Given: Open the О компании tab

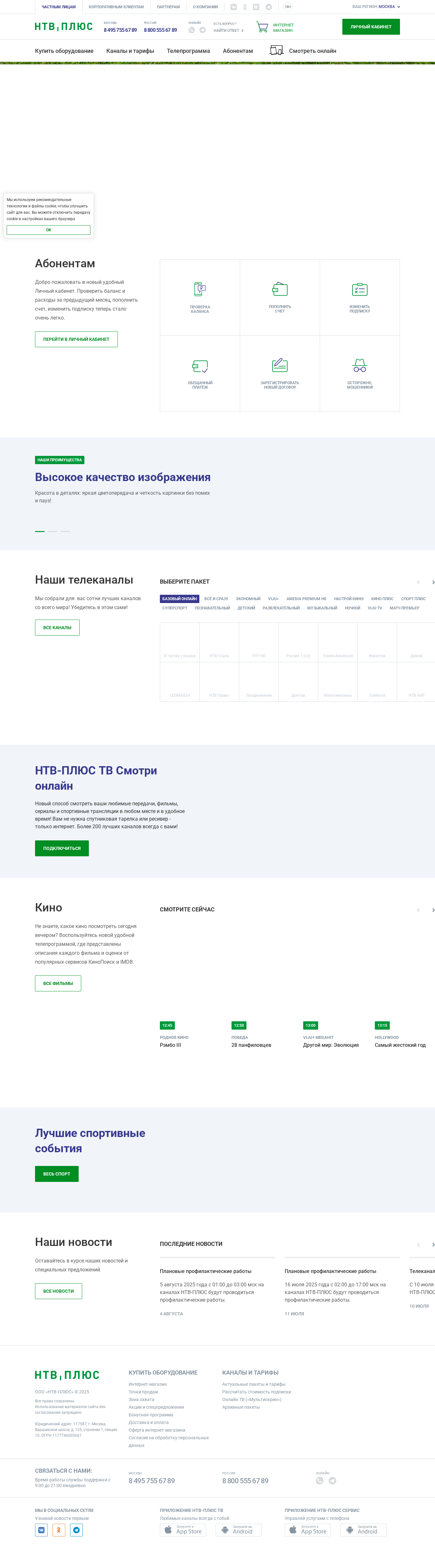Looking at the screenshot, I should pyautogui.click(x=205, y=7).
